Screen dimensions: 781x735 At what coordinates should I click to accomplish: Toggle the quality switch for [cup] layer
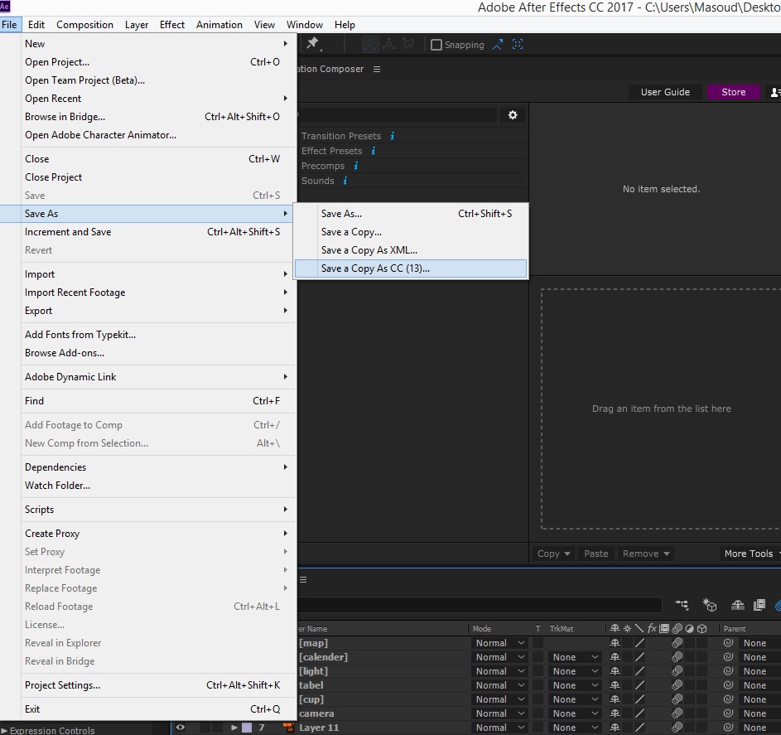[640, 699]
